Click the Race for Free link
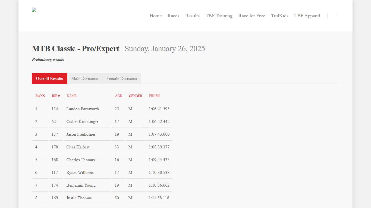 coord(251,16)
